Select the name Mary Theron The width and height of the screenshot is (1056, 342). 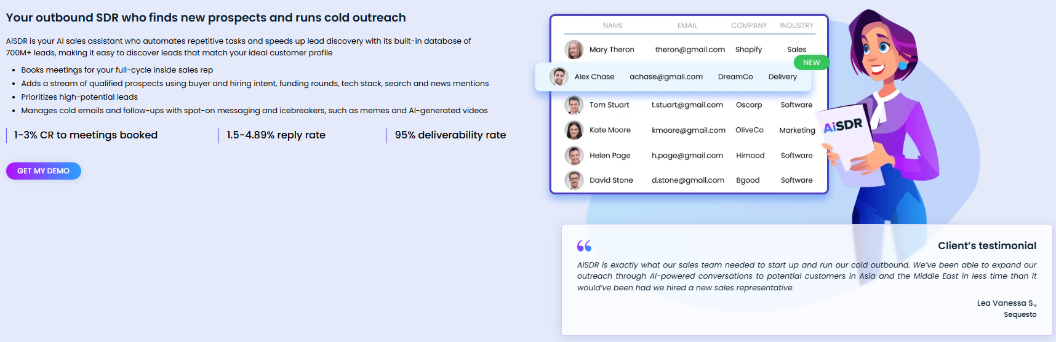[x=612, y=50]
